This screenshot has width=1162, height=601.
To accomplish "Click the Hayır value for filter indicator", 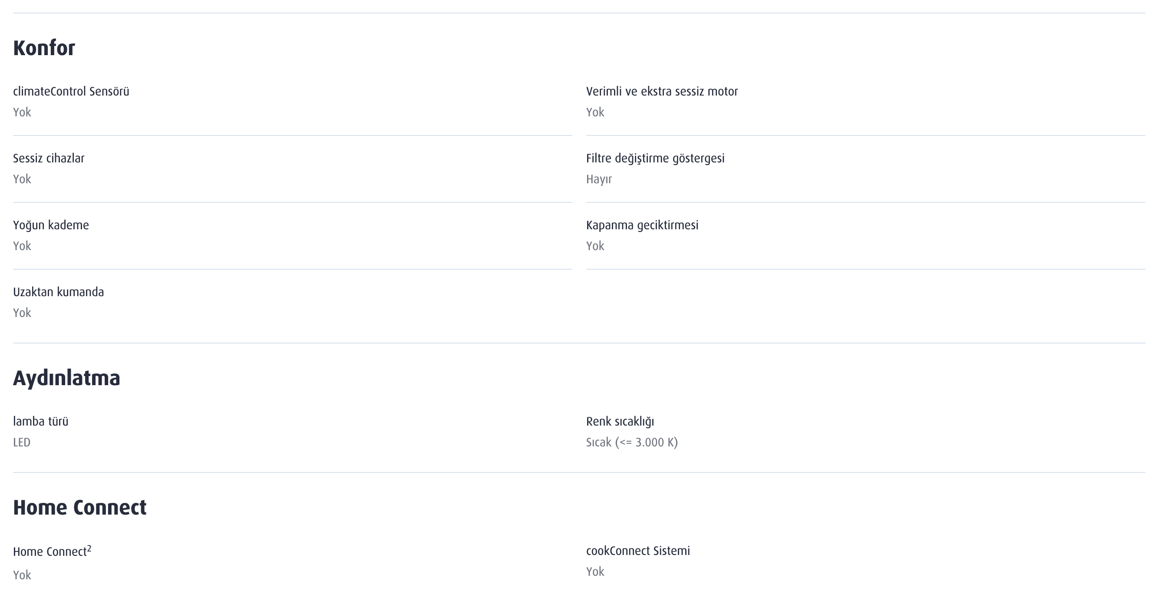I will tap(599, 179).
